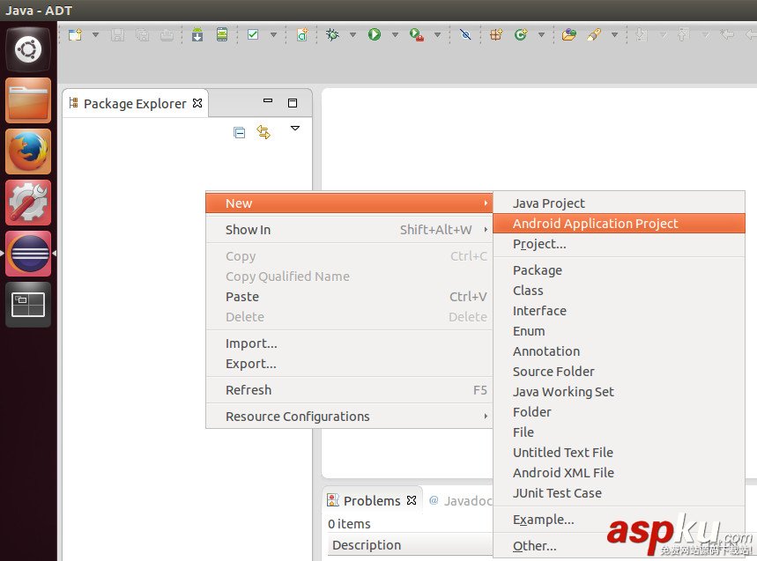
Task: Open the Android SDK Manager icon
Action: pos(197,34)
